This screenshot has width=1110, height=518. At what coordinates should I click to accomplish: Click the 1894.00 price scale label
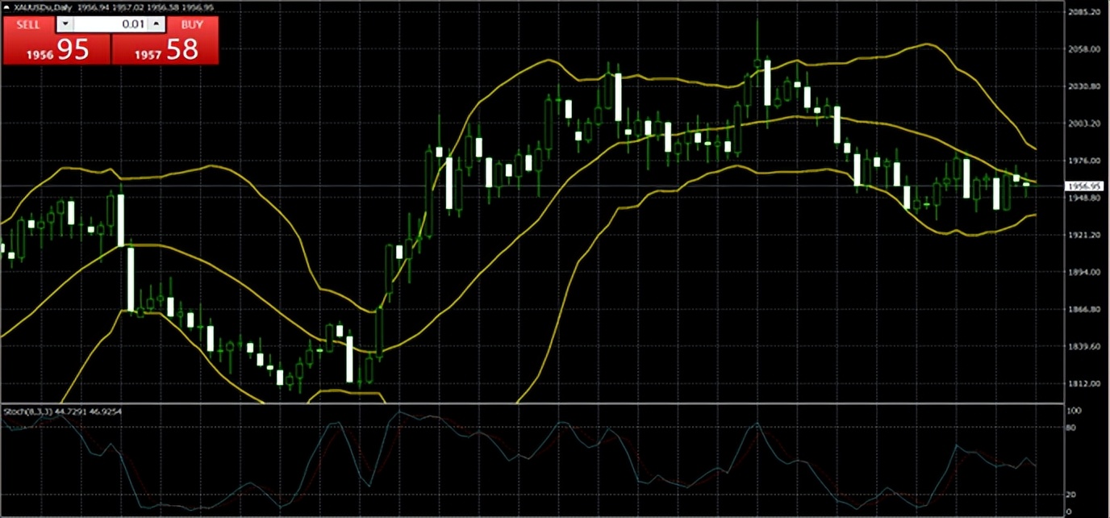pos(1083,272)
